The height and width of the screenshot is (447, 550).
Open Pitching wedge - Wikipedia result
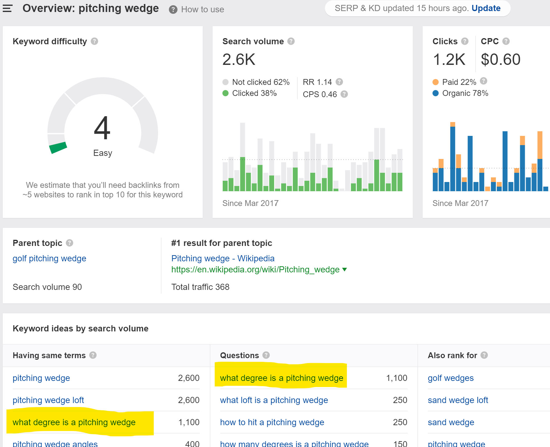(223, 258)
